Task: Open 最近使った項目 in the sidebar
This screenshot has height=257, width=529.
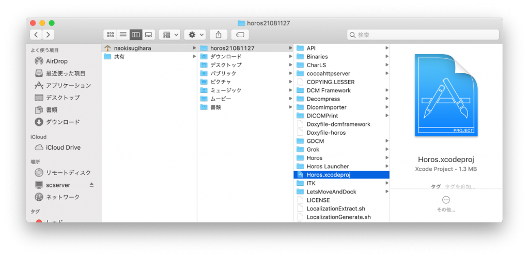Action: 60,73
